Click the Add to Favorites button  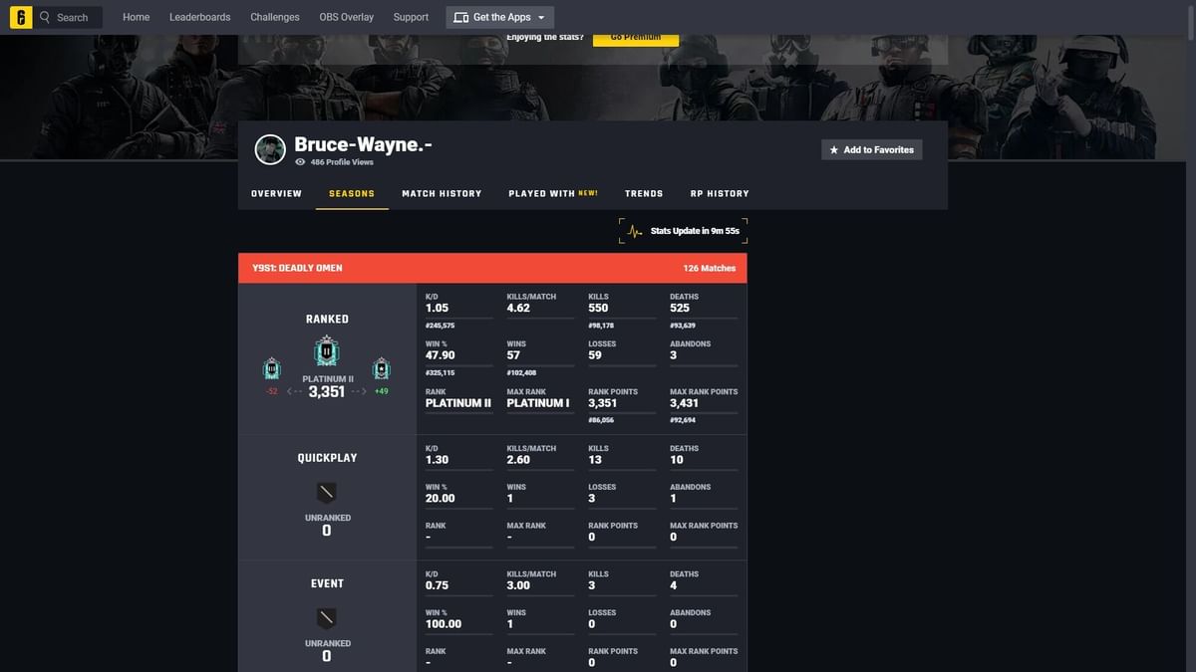click(871, 148)
